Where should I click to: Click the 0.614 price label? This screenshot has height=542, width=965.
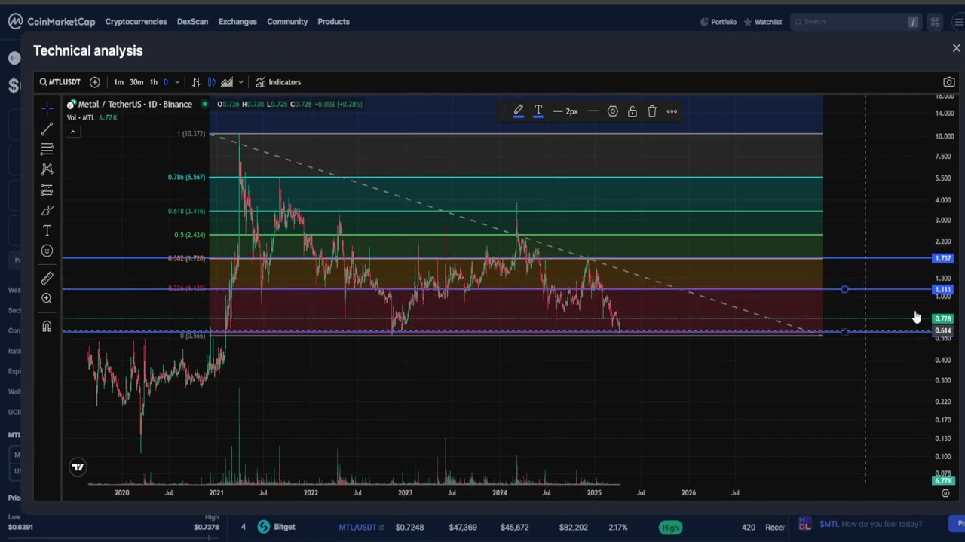(x=943, y=330)
